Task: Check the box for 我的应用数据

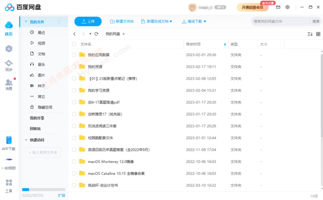Action: [74, 55]
